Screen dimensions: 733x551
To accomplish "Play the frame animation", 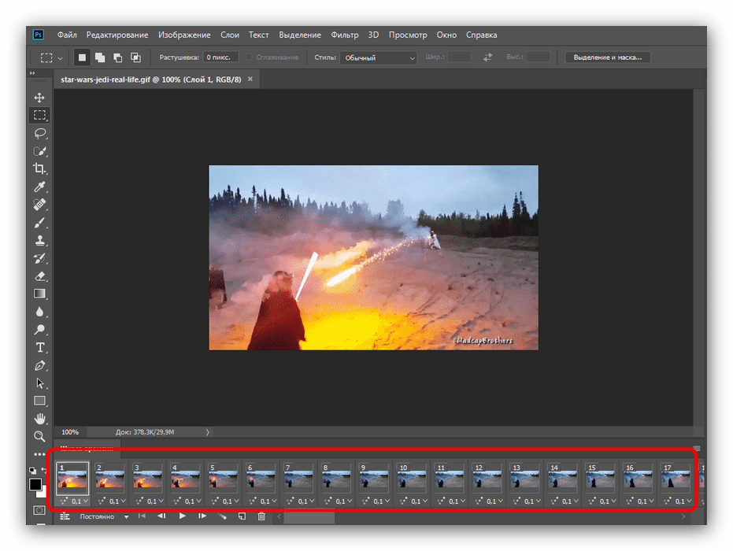I will click(x=182, y=516).
